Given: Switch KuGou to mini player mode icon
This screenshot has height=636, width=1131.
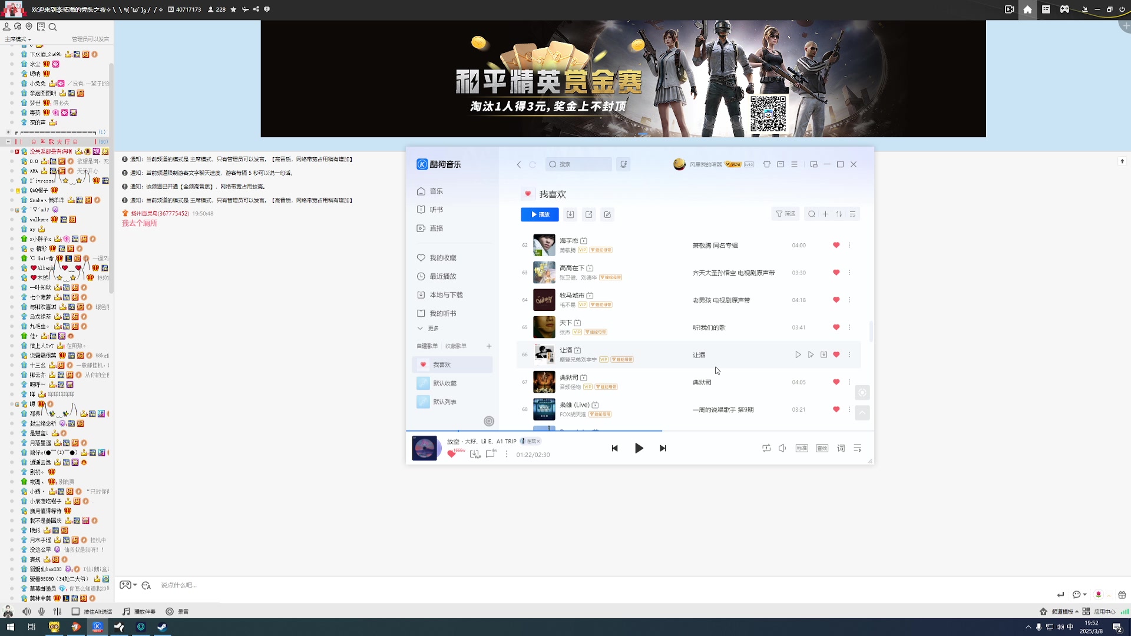Looking at the screenshot, I should 813,164.
